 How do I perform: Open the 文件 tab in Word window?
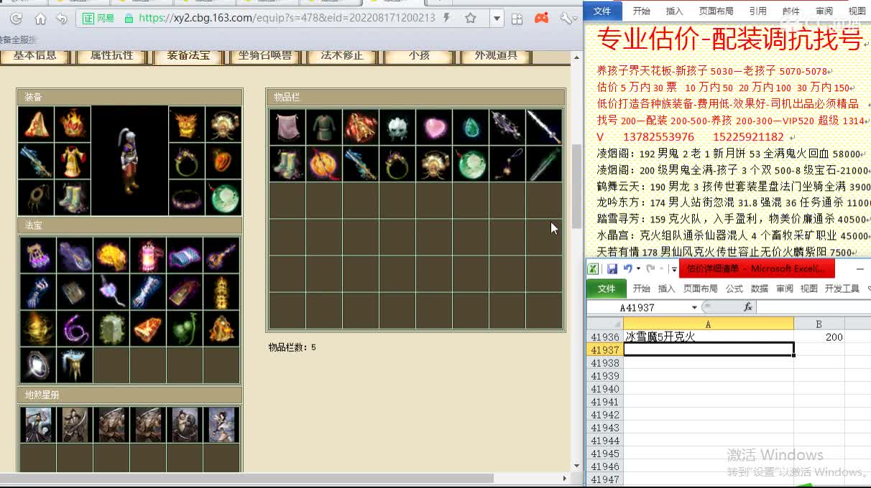tap(602, 11)
